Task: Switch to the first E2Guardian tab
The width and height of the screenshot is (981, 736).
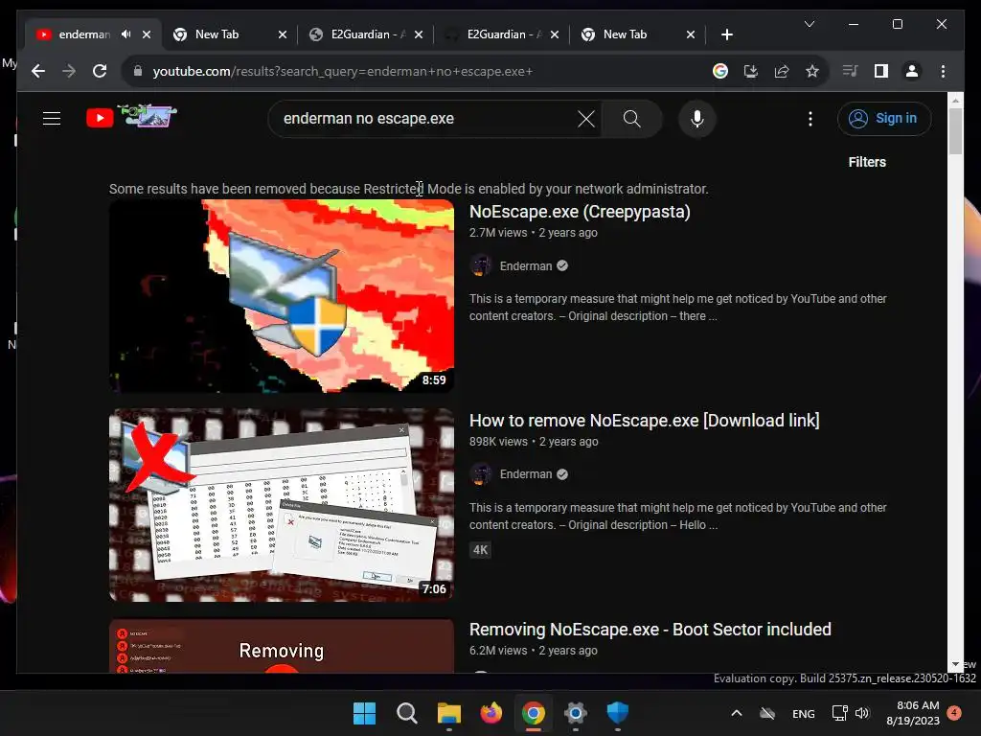Action: (x=369, y=34)
